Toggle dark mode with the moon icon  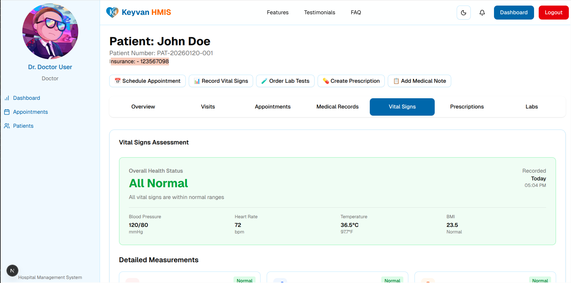tap(464, 12)
